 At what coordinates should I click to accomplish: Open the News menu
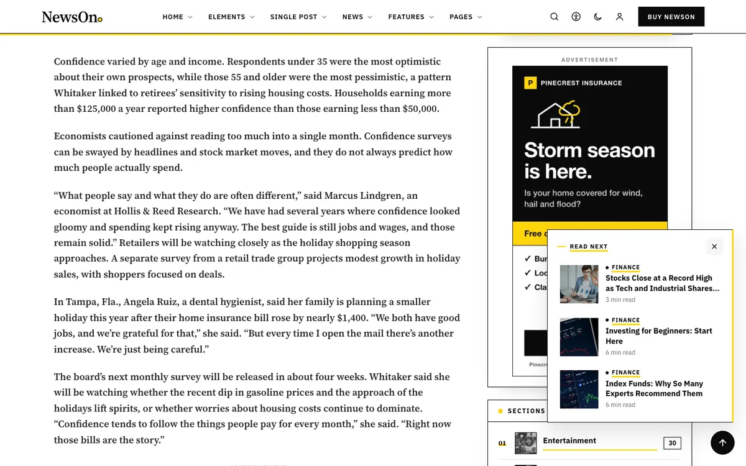[357, 17]
